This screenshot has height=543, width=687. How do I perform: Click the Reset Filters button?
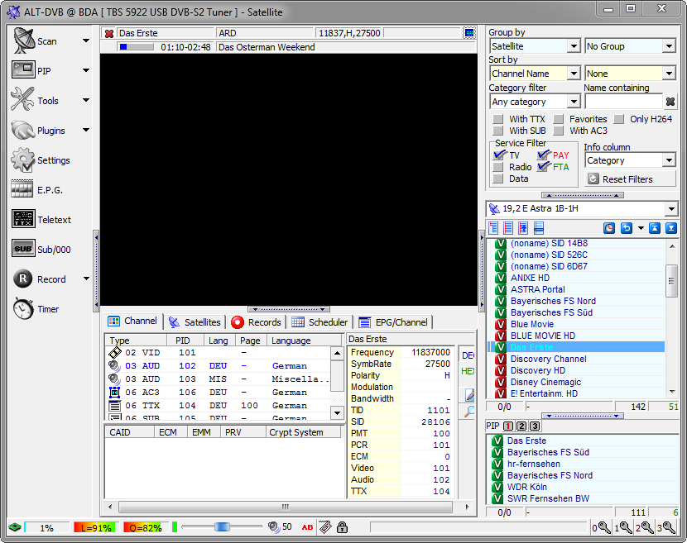pos(630,179)
